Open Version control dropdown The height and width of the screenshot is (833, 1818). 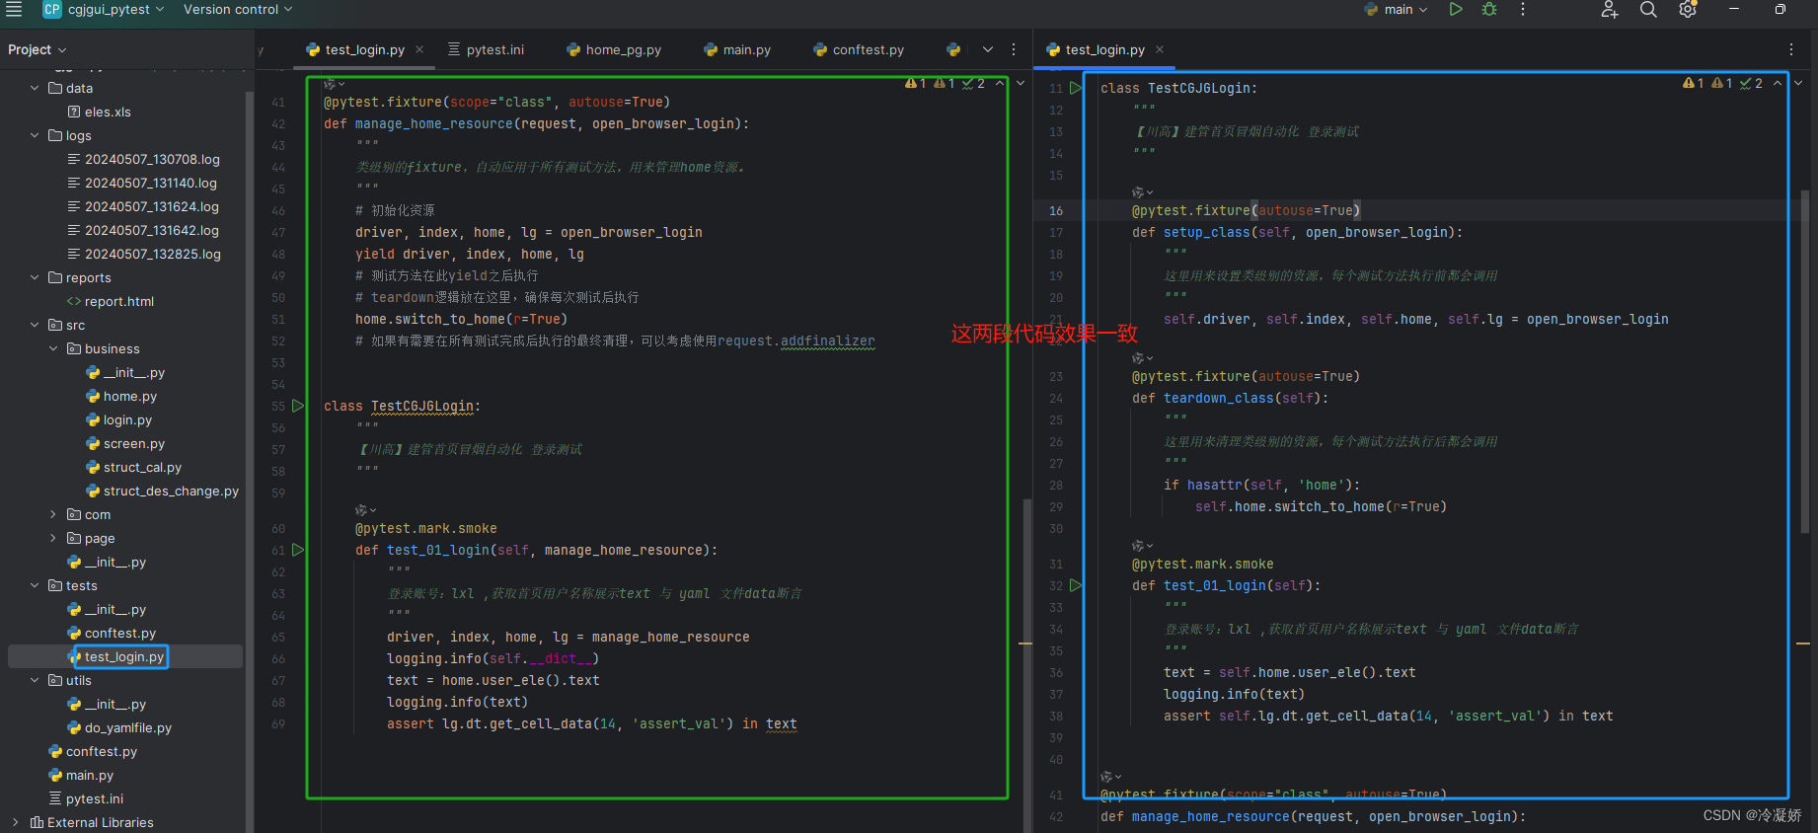tap(238, 9)
